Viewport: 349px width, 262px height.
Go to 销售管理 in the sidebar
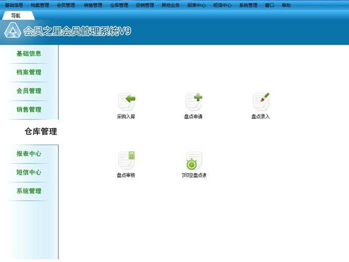pyautogui.click(x=29, y=109)
